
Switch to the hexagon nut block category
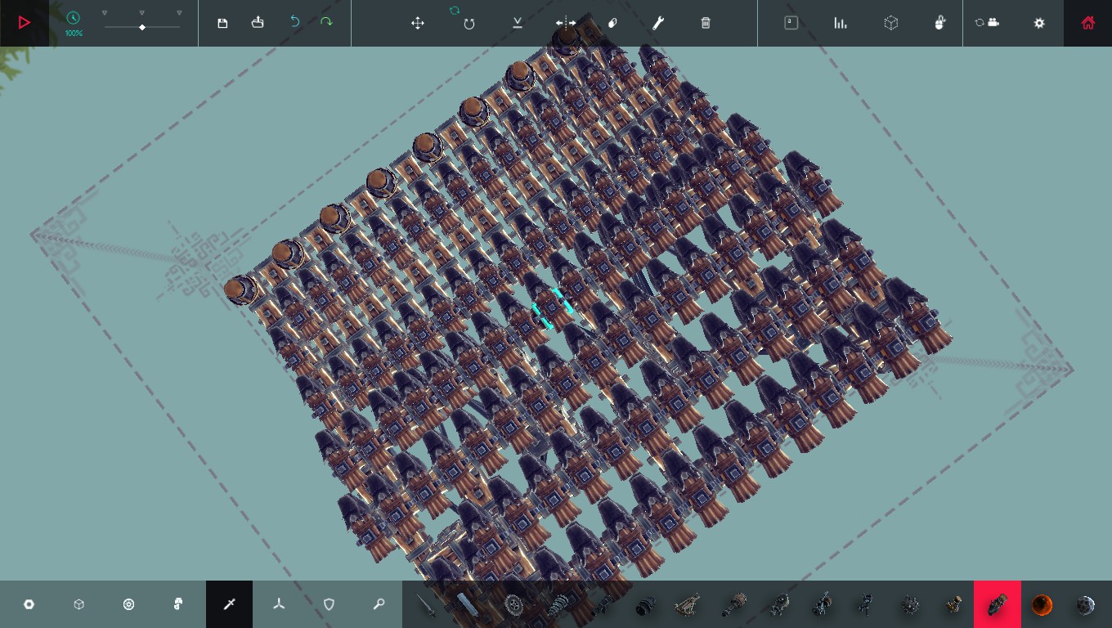point(29,604)
